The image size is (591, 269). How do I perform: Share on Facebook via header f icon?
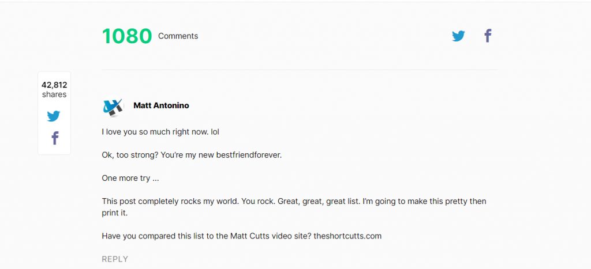488,36
